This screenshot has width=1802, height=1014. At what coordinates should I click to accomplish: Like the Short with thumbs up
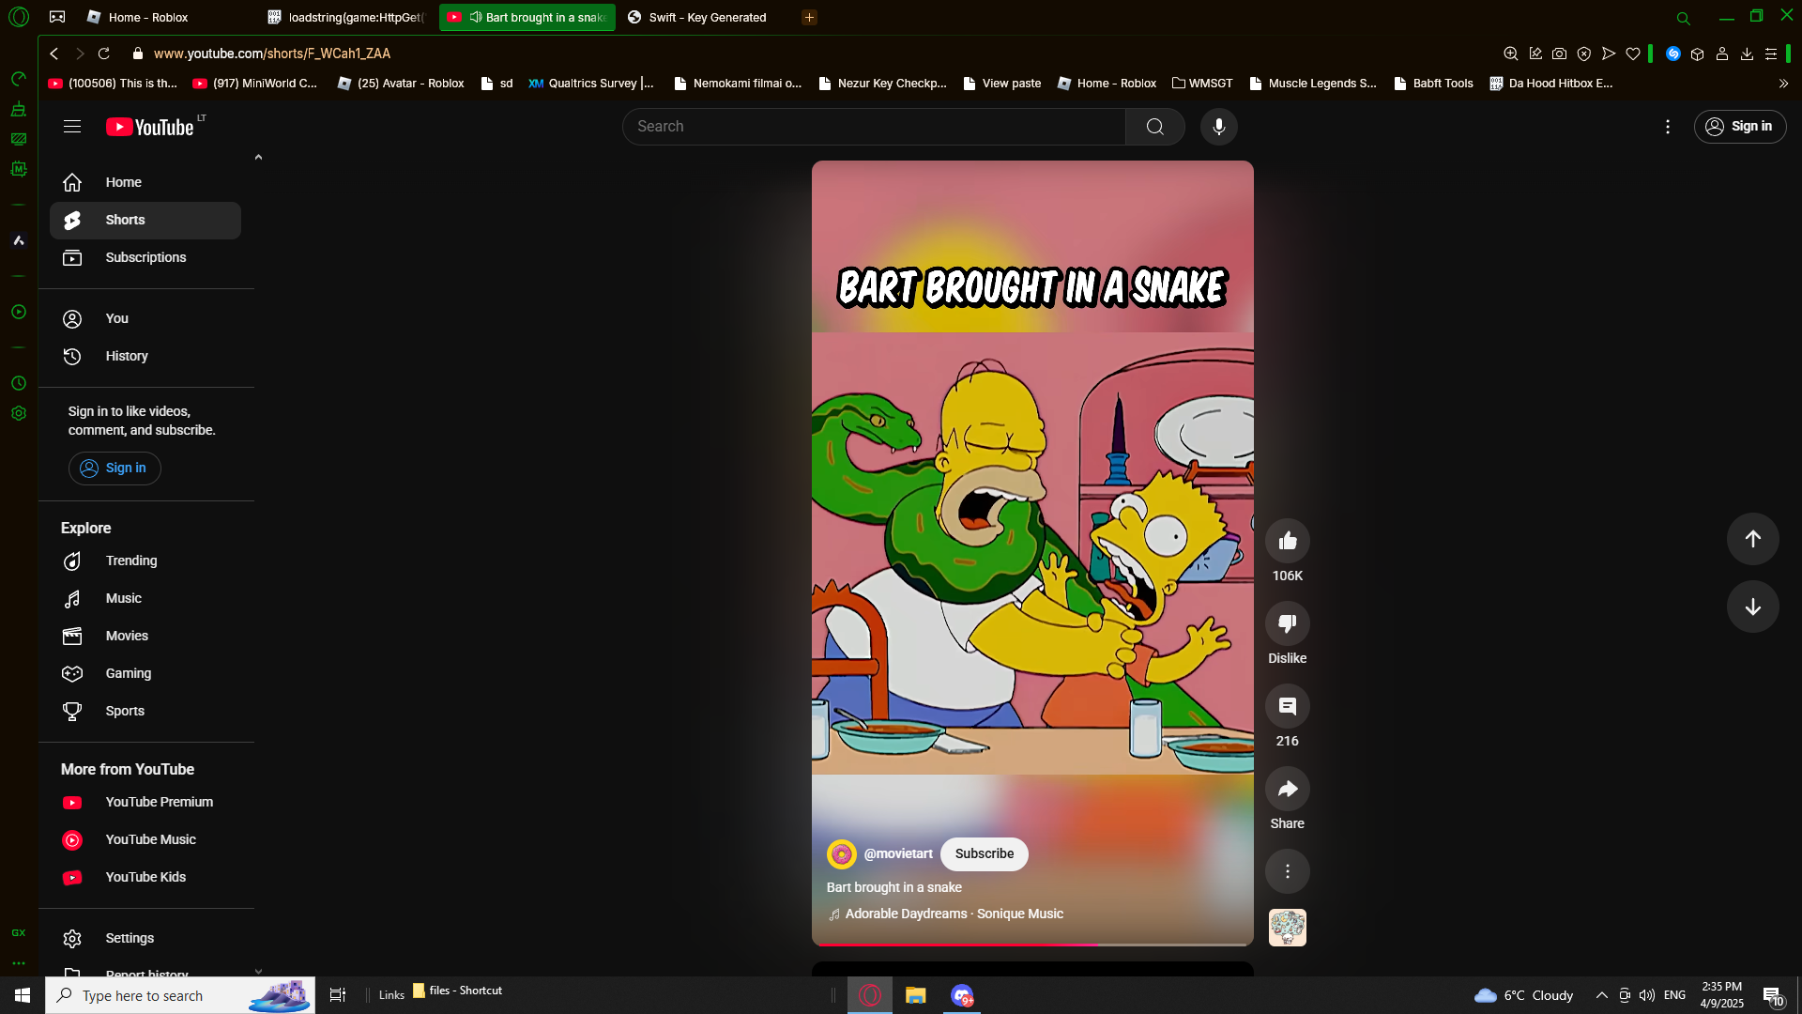(x=1288, y=541)
